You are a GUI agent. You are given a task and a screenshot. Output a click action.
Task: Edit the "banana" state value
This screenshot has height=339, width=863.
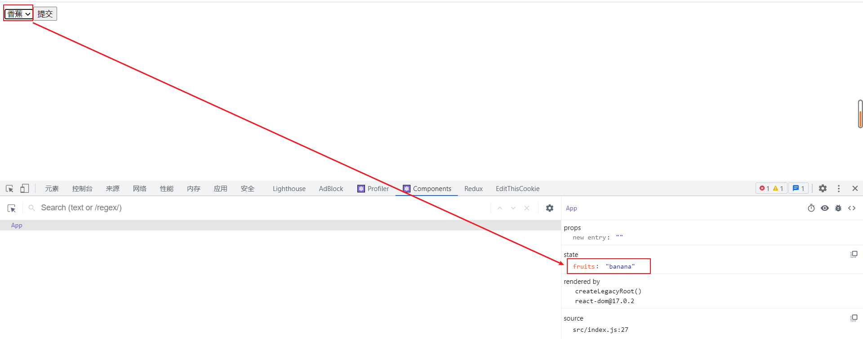(x=620, y=266)
